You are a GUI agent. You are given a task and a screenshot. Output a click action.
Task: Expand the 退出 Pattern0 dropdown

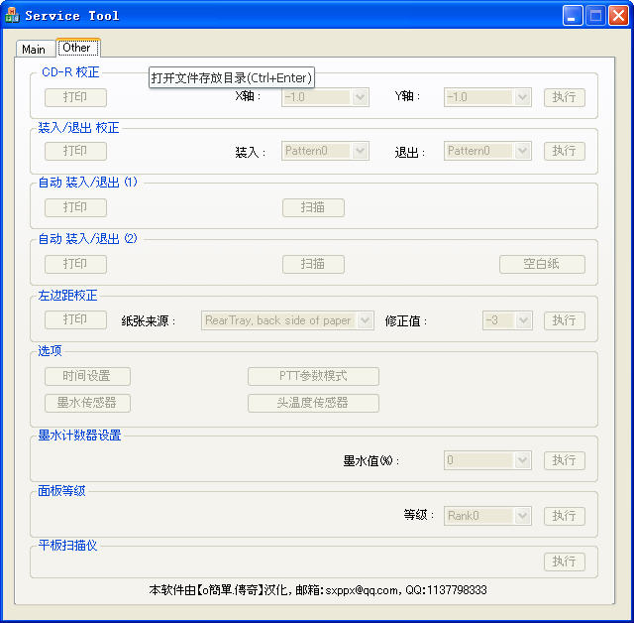tap(523, 151)
